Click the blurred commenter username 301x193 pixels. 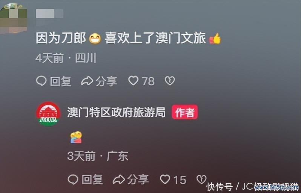click(x=49, y=14)
